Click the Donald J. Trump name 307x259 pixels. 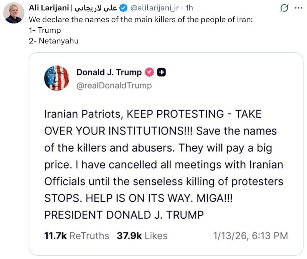[109, 72]
